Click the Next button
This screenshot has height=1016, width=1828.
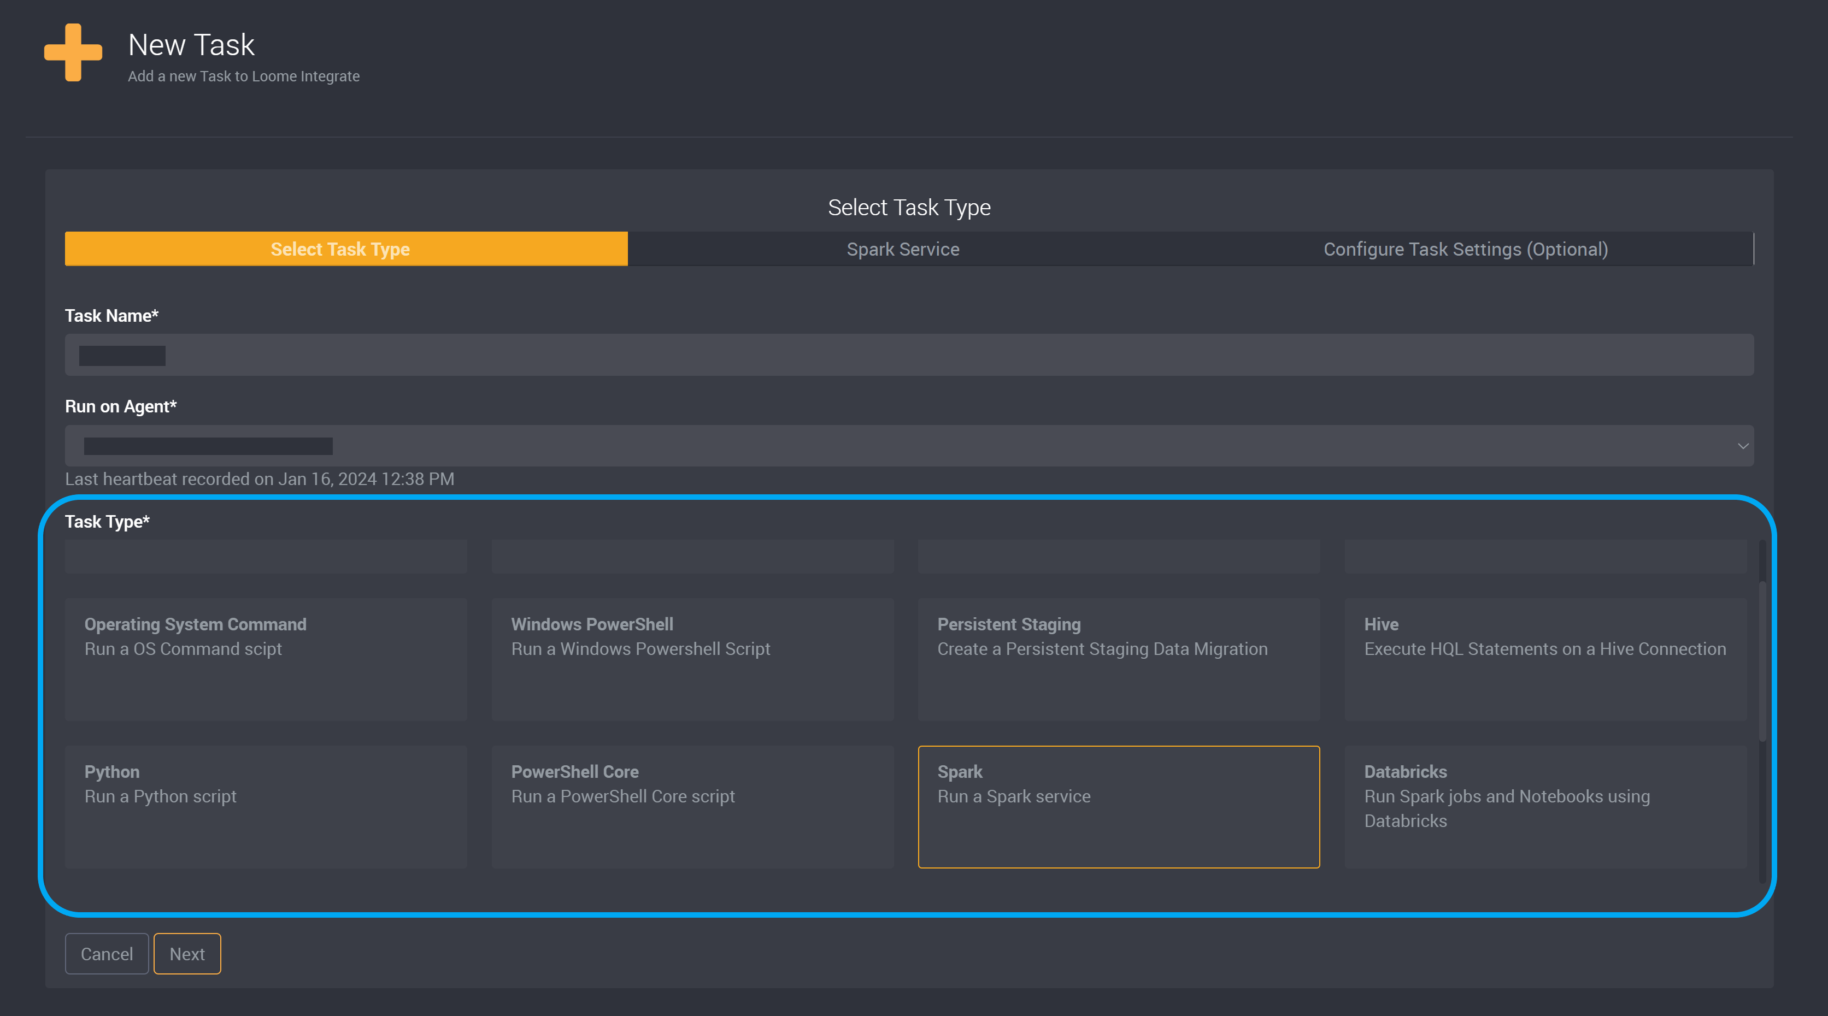(187, 954)
